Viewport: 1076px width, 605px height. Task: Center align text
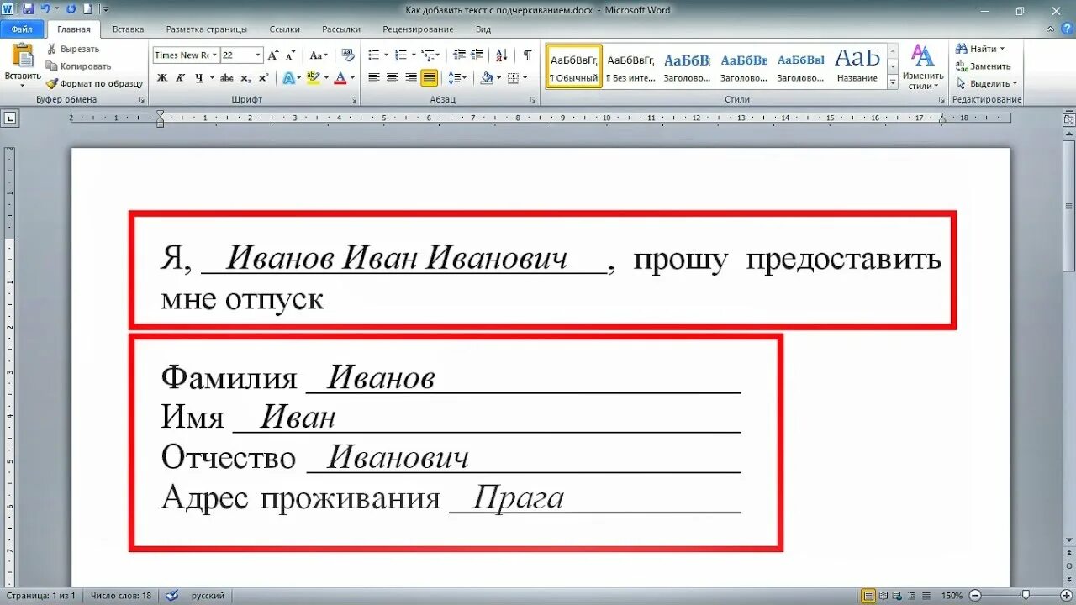[x=393, y=78]
